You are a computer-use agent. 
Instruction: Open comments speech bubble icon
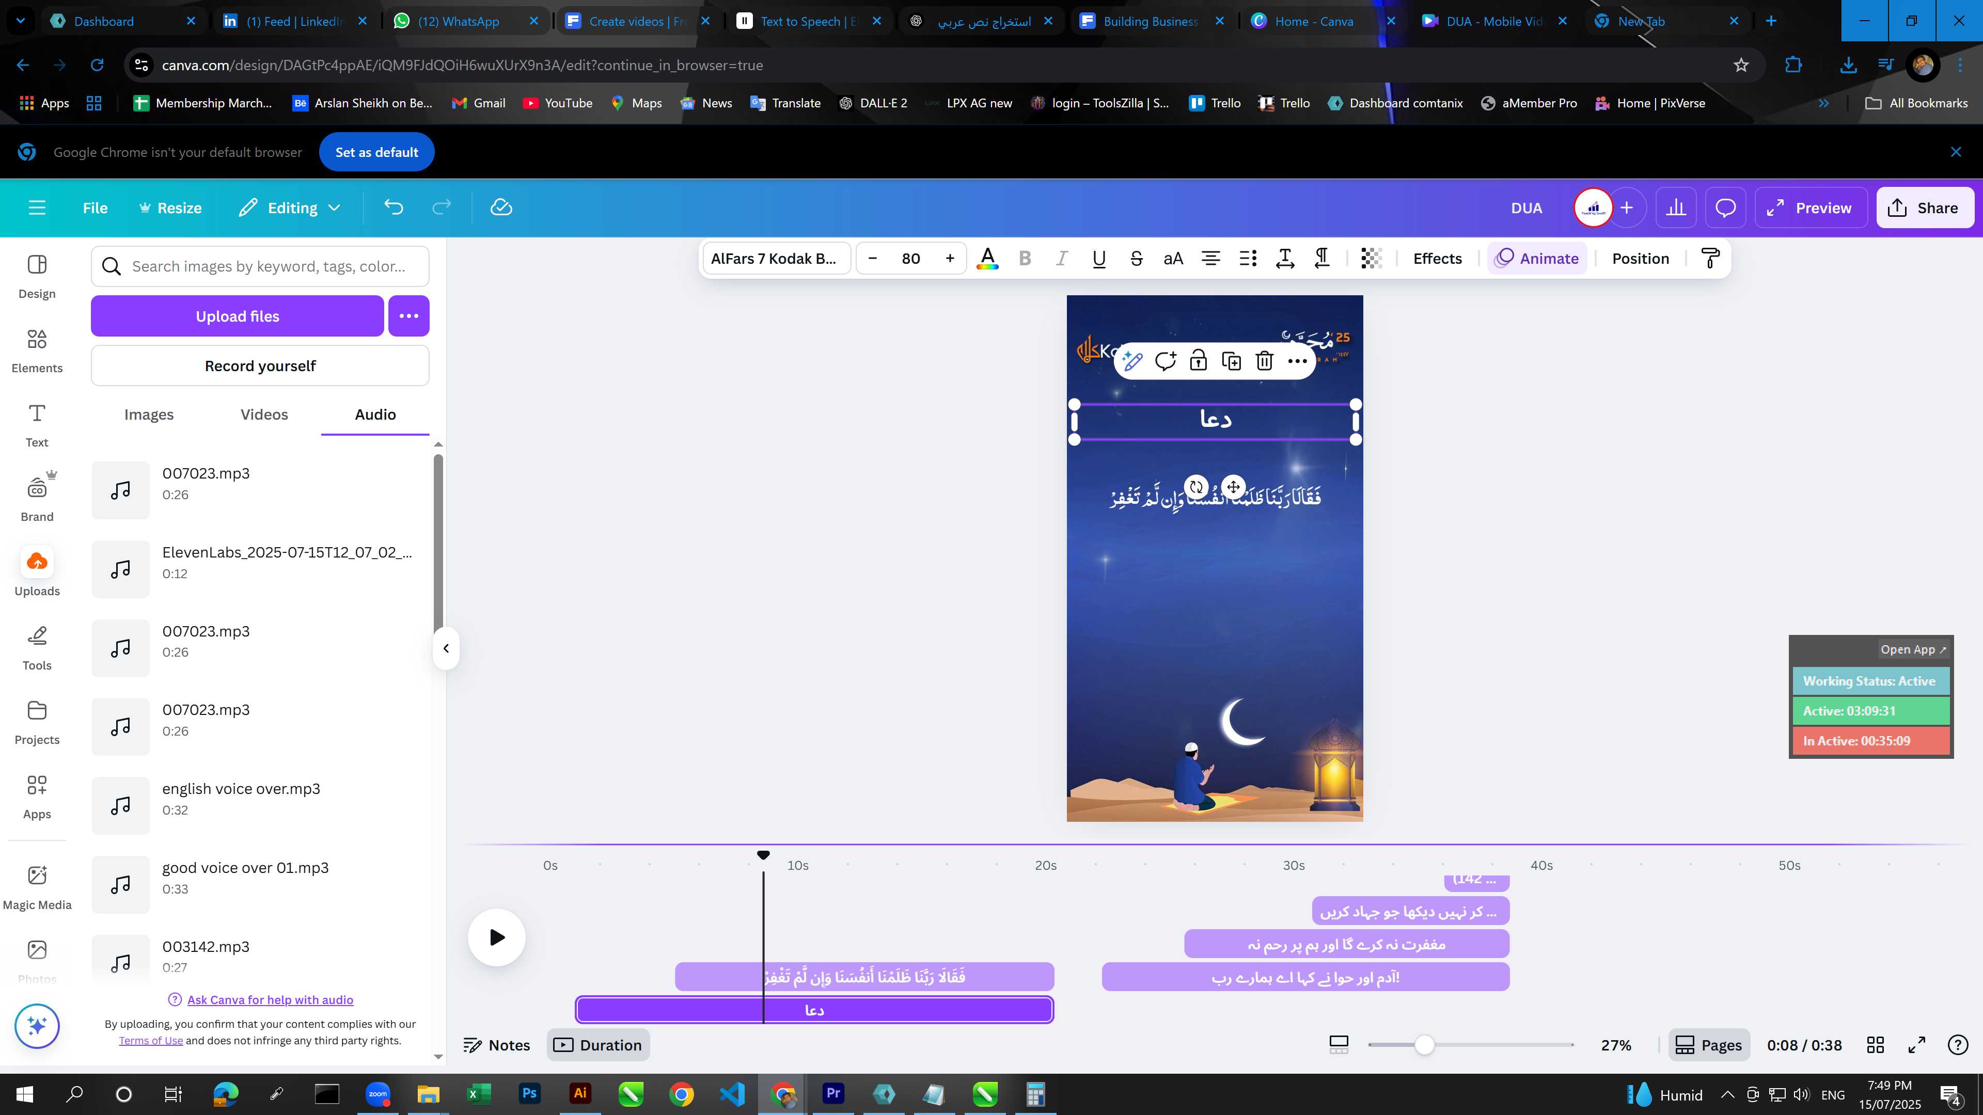1725,208
